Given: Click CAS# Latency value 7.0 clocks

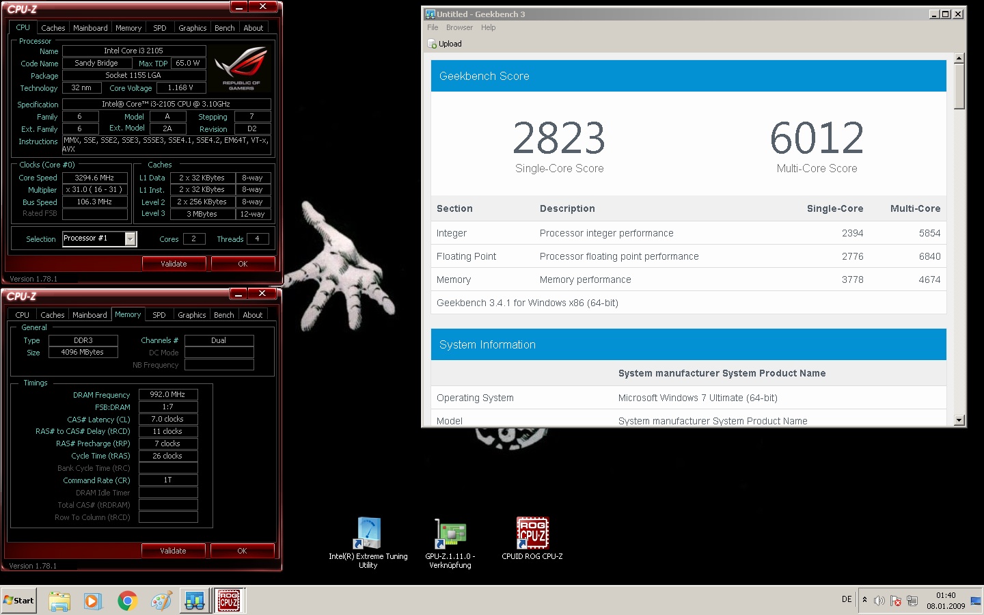Looking at the screenshot, I should coord(168,419).
